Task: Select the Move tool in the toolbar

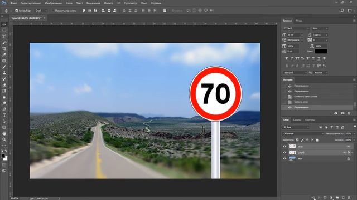Action: [4, 24]
